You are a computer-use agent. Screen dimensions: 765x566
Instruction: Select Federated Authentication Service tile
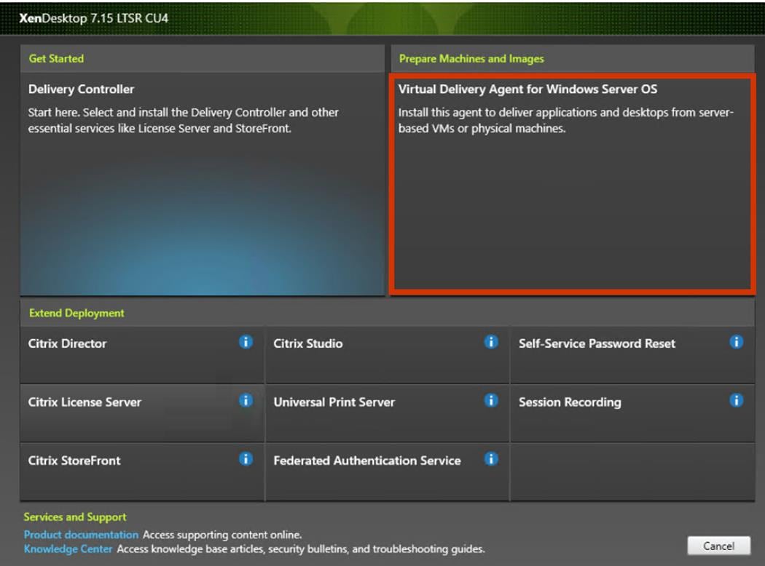[x=388, y=472]
